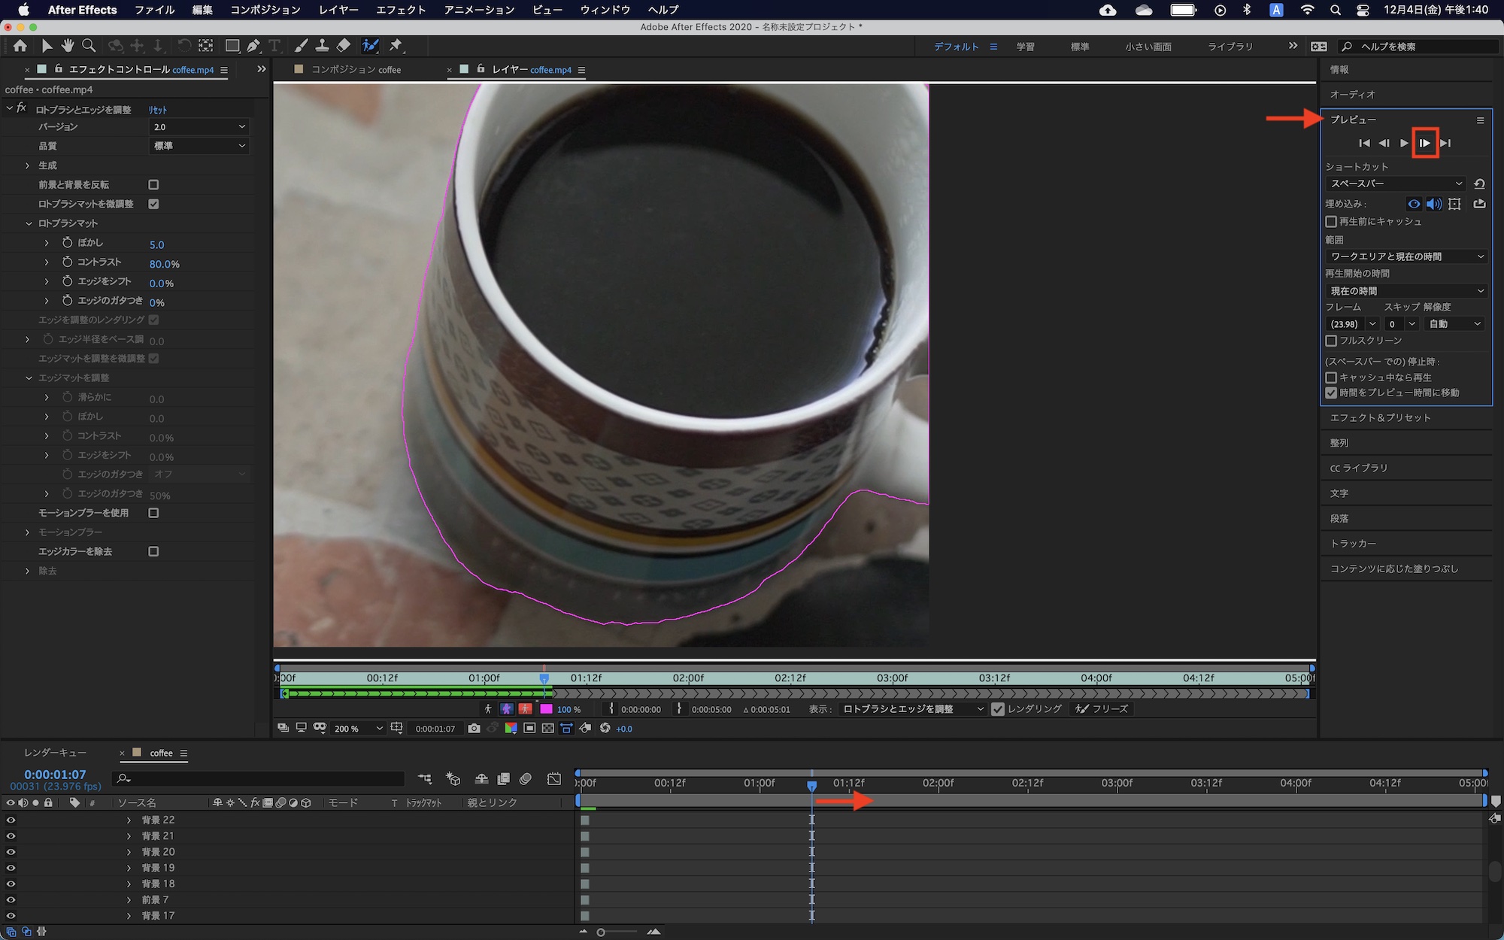Click the Home icon in toolbar
This screenshot has width=1504, height=940.
(20, 46)
